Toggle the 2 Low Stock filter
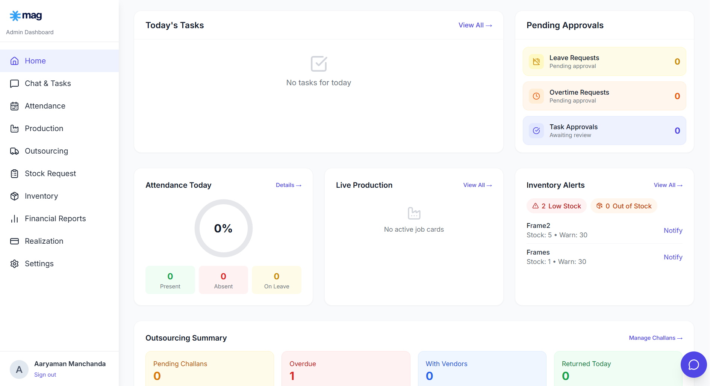This screenshot has height=386, width=710. [556, 206]
